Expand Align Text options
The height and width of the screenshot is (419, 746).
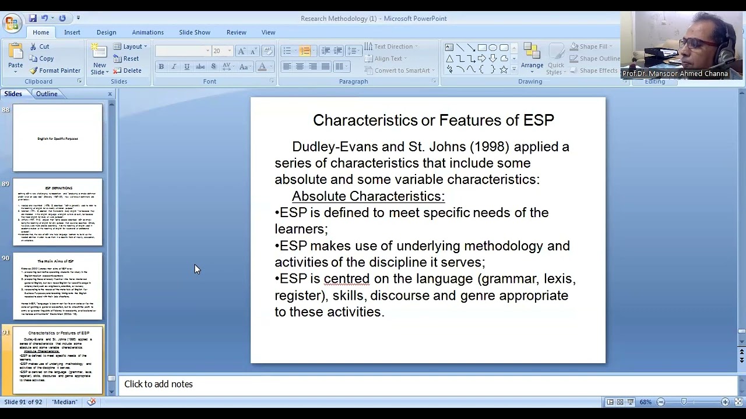point(386,58)
